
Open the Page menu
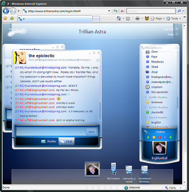tap(158, 18)
